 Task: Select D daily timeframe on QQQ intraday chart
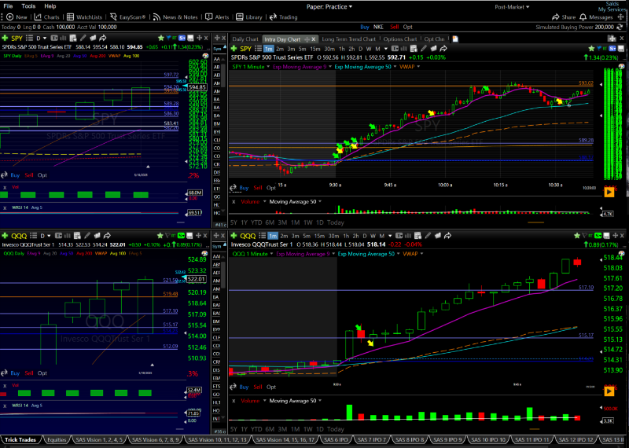coord(365,236)
